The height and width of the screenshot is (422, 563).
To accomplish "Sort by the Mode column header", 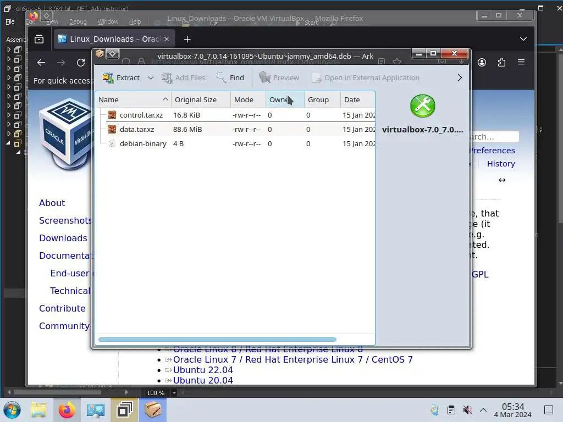I will 248,100.
